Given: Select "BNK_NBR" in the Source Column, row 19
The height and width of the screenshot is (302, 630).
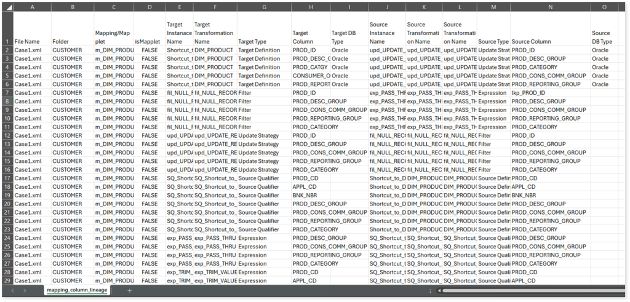Looking at the screenshot, I should 551,195.
